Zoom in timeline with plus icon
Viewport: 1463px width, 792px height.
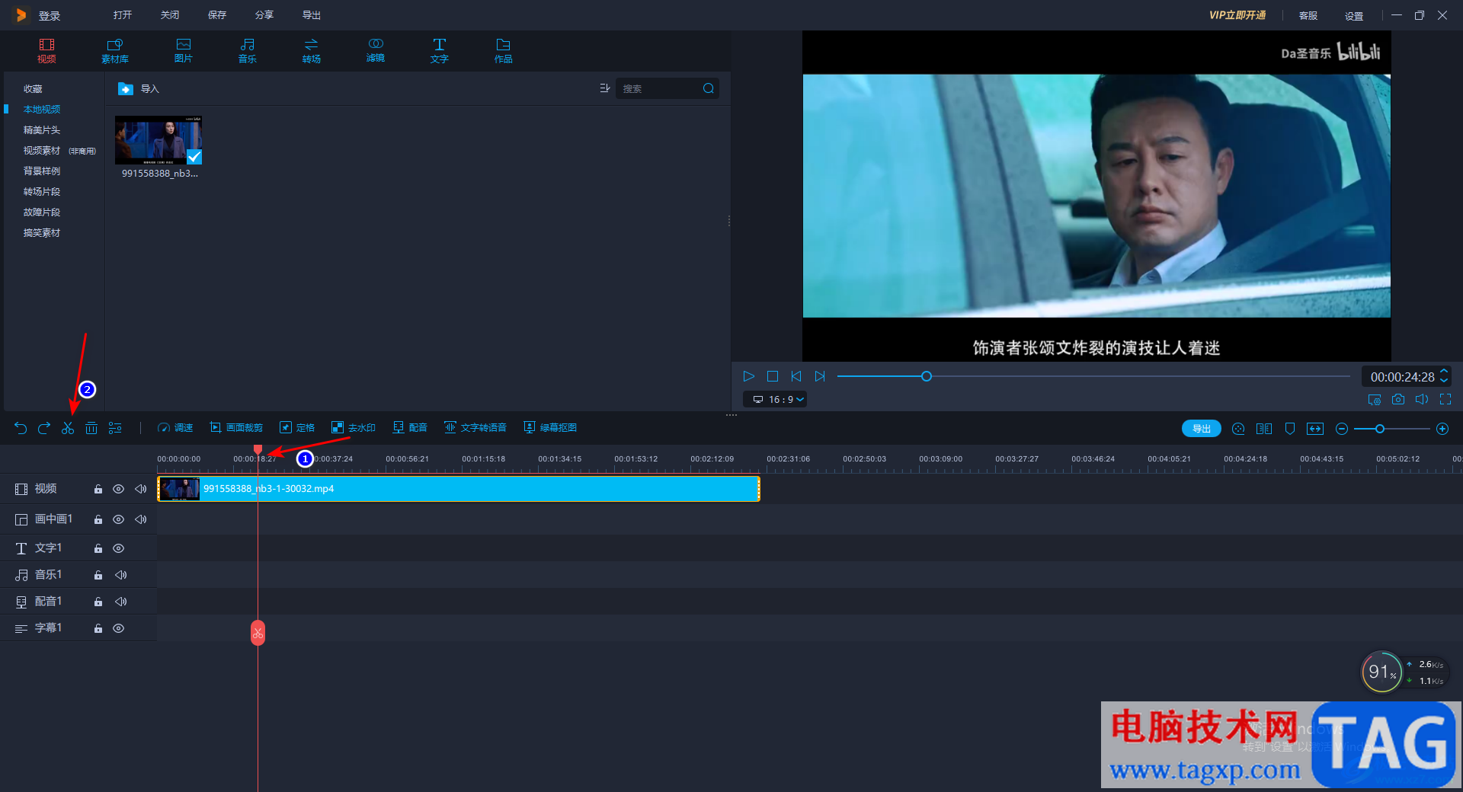pyautogui.click(x=1442, y=429)
